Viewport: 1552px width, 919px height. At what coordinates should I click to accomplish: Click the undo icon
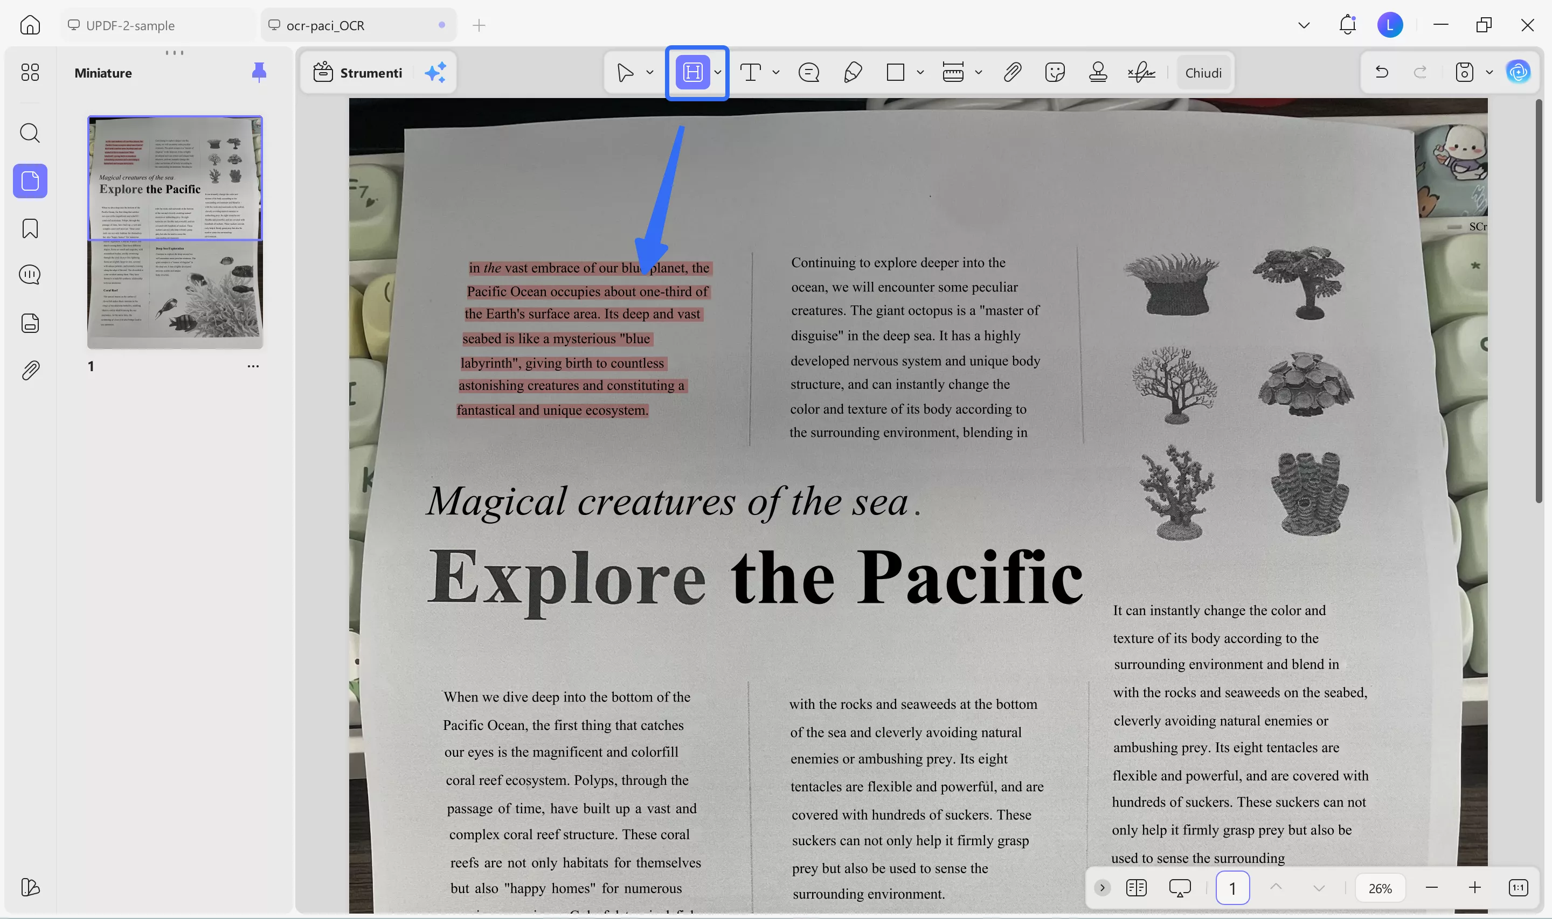pos(1381,72)
